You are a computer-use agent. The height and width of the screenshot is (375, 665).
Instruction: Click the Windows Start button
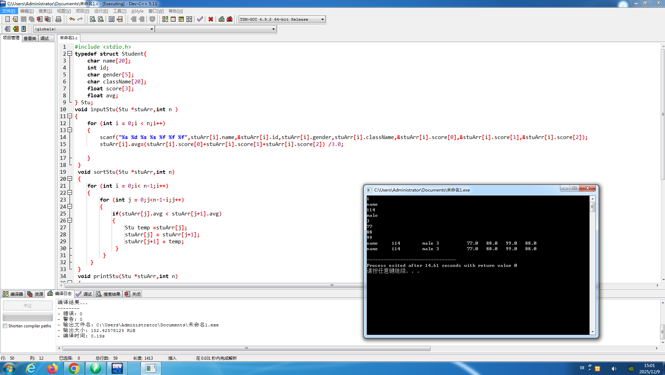(x=9, y=368)
